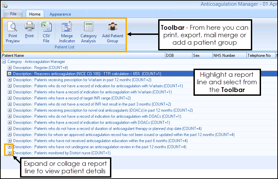The width and height of the screenshot is (278, 179).
Task: Sort by the NHS Number column header
Action: 229,55
